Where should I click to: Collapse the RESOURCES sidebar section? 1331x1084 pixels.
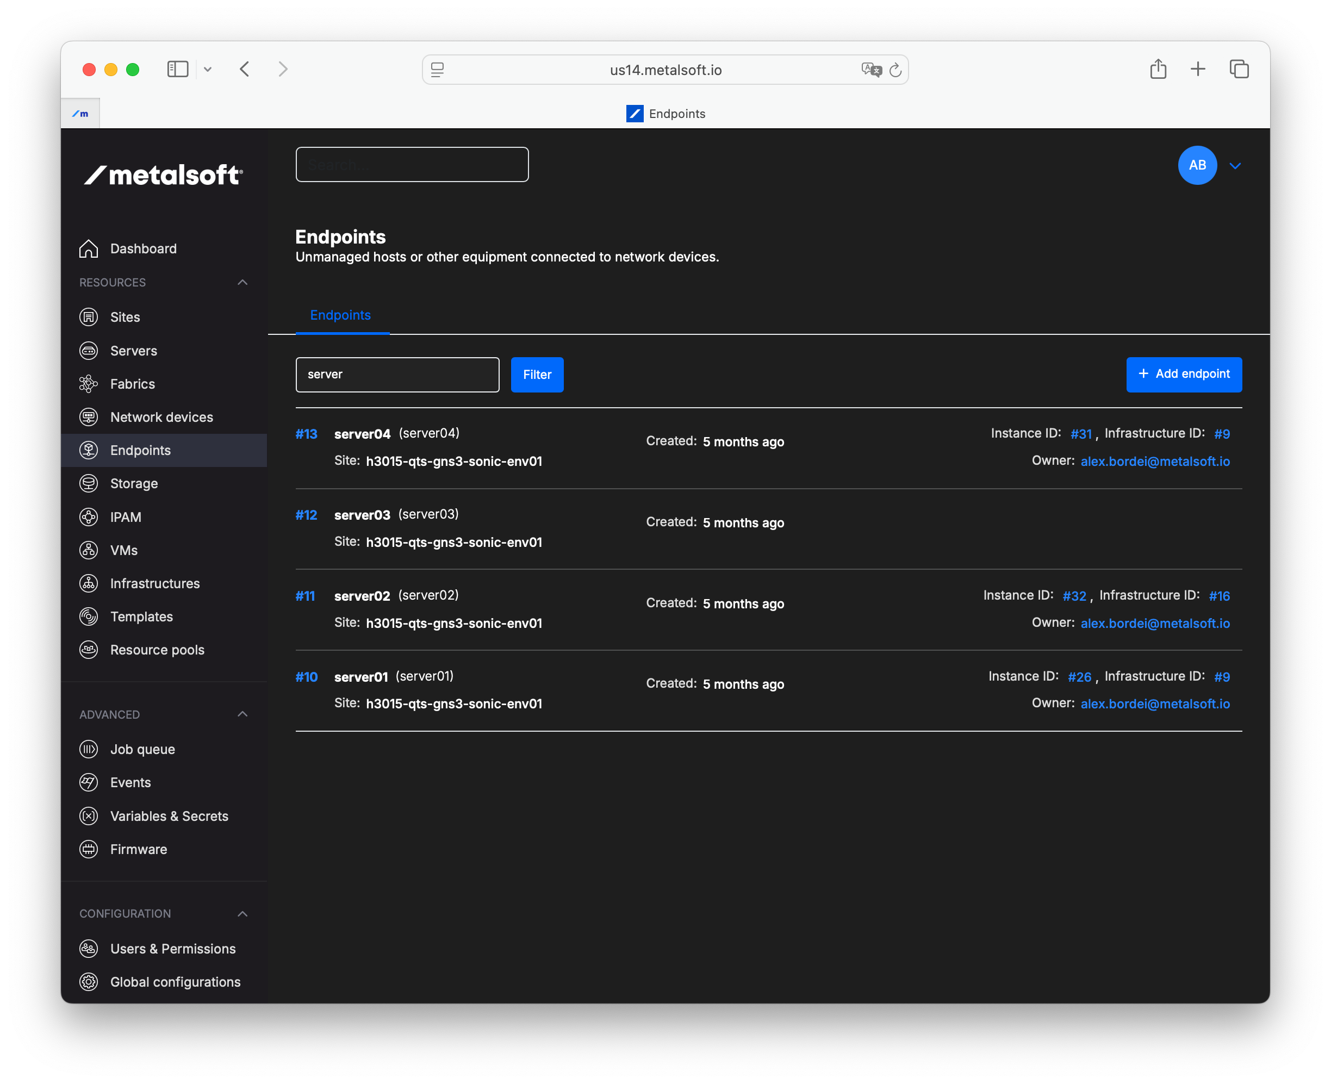[242, 282]
